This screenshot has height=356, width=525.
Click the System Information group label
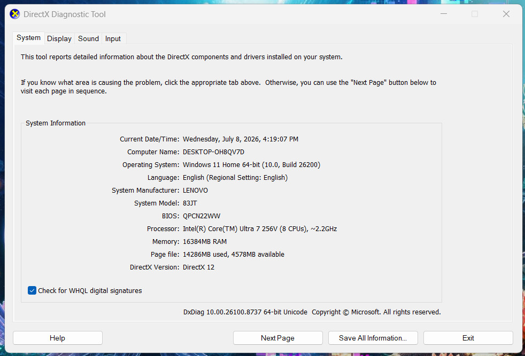click(56, 123)
